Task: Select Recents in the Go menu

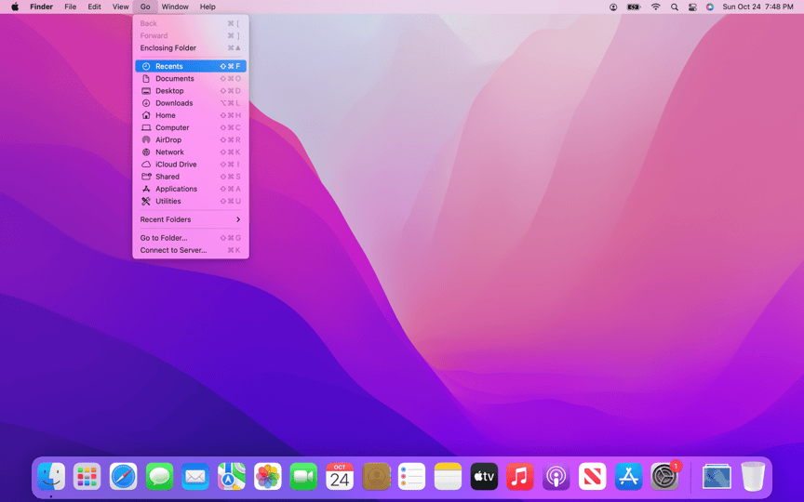Action: click(x=191, y=66)
